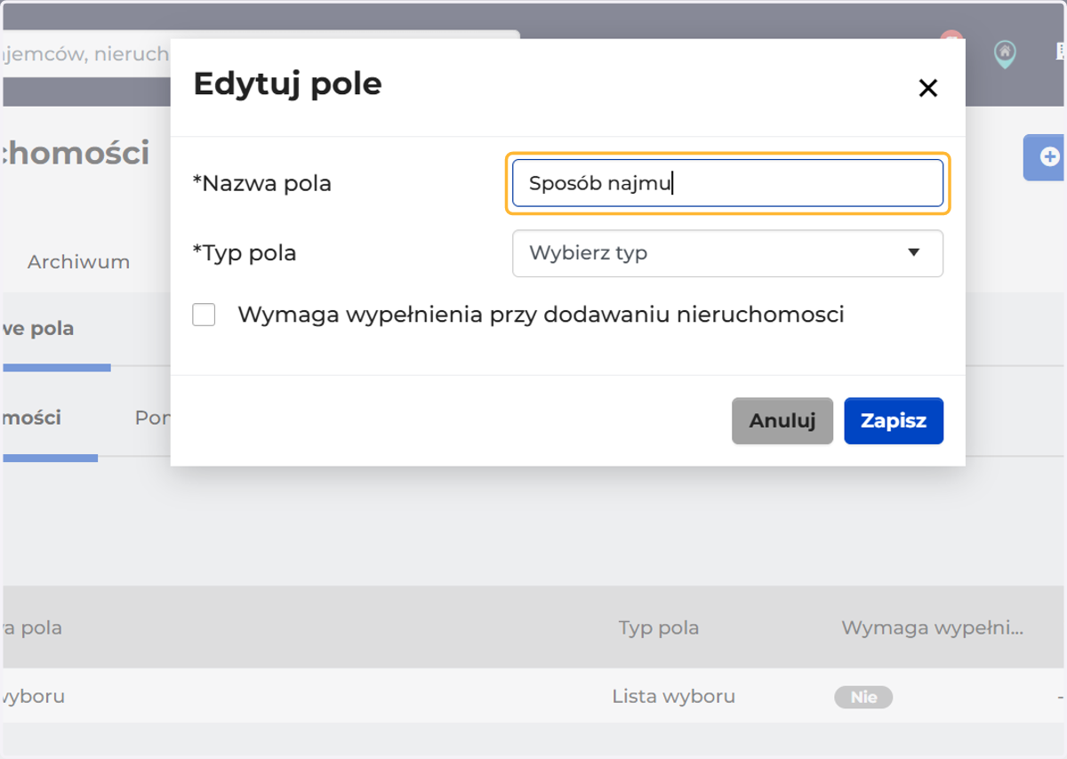This screenshot has width=1067, height=759.
Task: Switch to the Archiwum tab
Action: pyautogui.click(x=78, y=262)
